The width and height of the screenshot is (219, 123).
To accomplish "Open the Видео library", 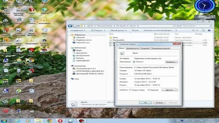I will 79,50.
